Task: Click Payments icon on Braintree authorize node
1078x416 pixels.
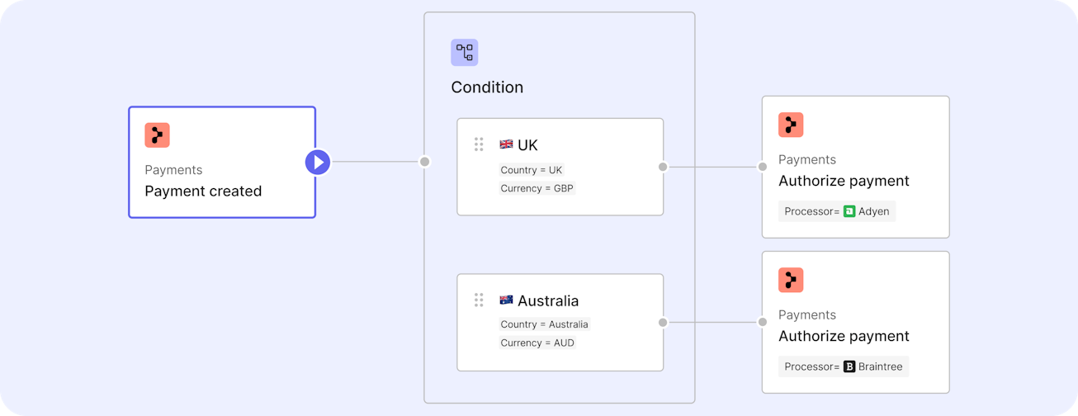Action: (x=791, y=281)
